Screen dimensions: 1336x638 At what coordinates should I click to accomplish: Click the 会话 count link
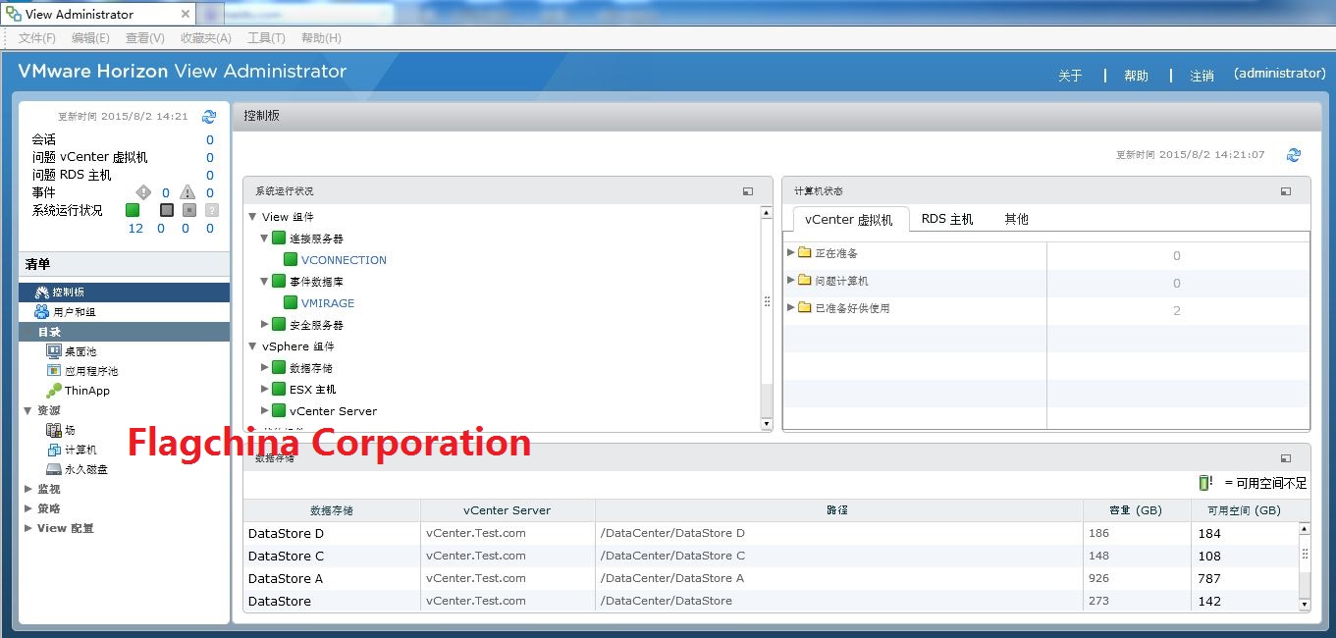pyautogui.click(x=209, y=139)
